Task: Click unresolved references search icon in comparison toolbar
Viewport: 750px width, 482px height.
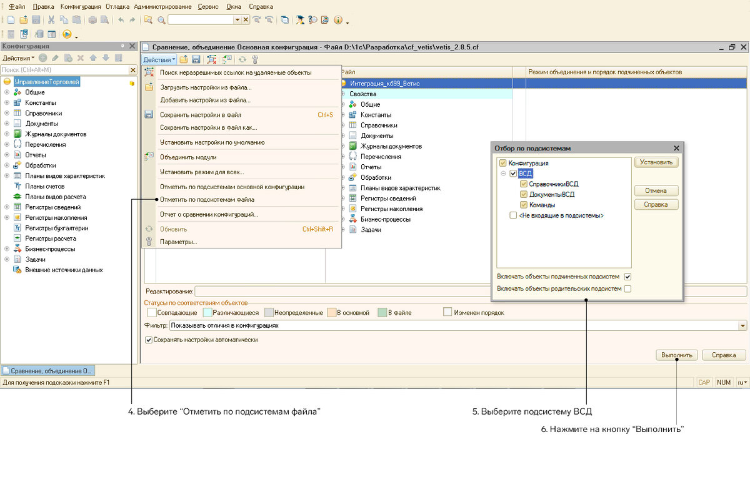Action: (x=212, y=59)
